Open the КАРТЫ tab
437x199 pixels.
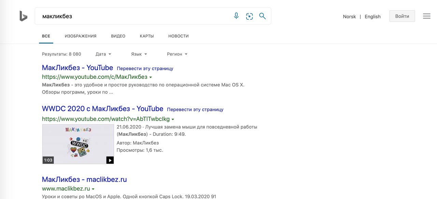click(147, 36)
